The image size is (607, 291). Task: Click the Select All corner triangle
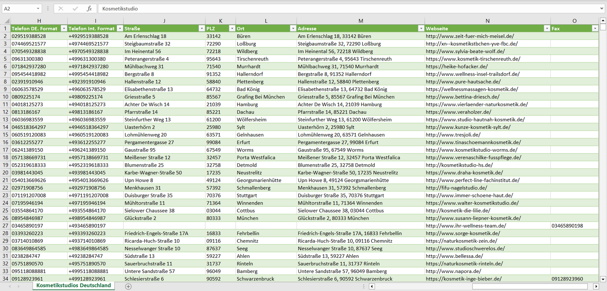pos(7,21)
